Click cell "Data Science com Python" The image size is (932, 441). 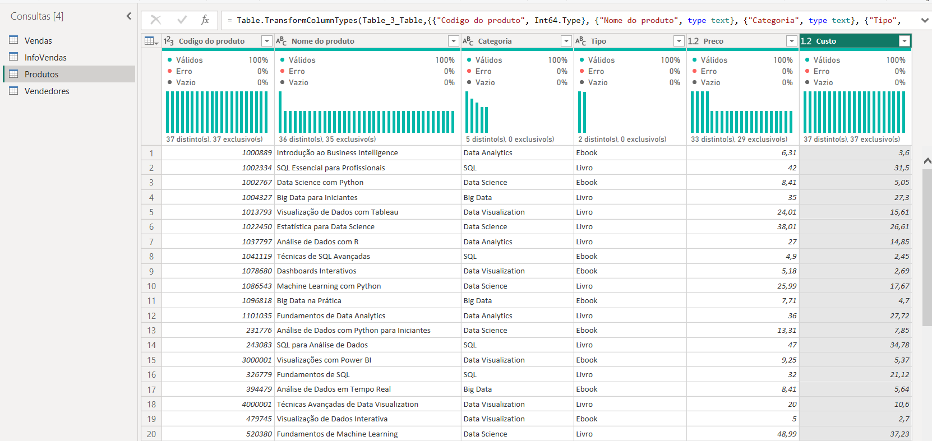pos(367,182)
